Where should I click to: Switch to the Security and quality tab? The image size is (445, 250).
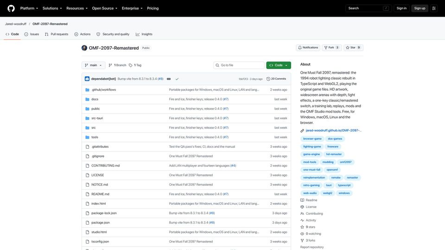coord(113,34)
